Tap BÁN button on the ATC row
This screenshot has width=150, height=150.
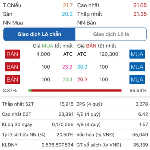click(12, 54)
